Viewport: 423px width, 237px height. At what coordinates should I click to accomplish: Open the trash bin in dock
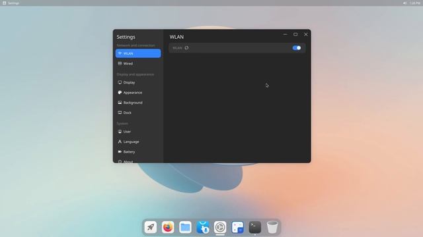[x=272, y=227]
